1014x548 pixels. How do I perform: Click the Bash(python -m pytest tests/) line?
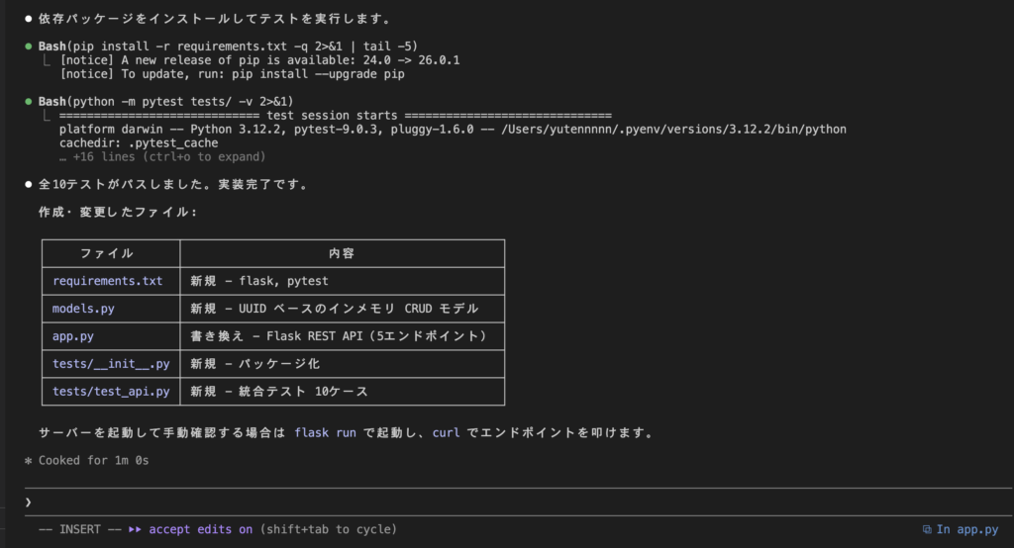165,102
